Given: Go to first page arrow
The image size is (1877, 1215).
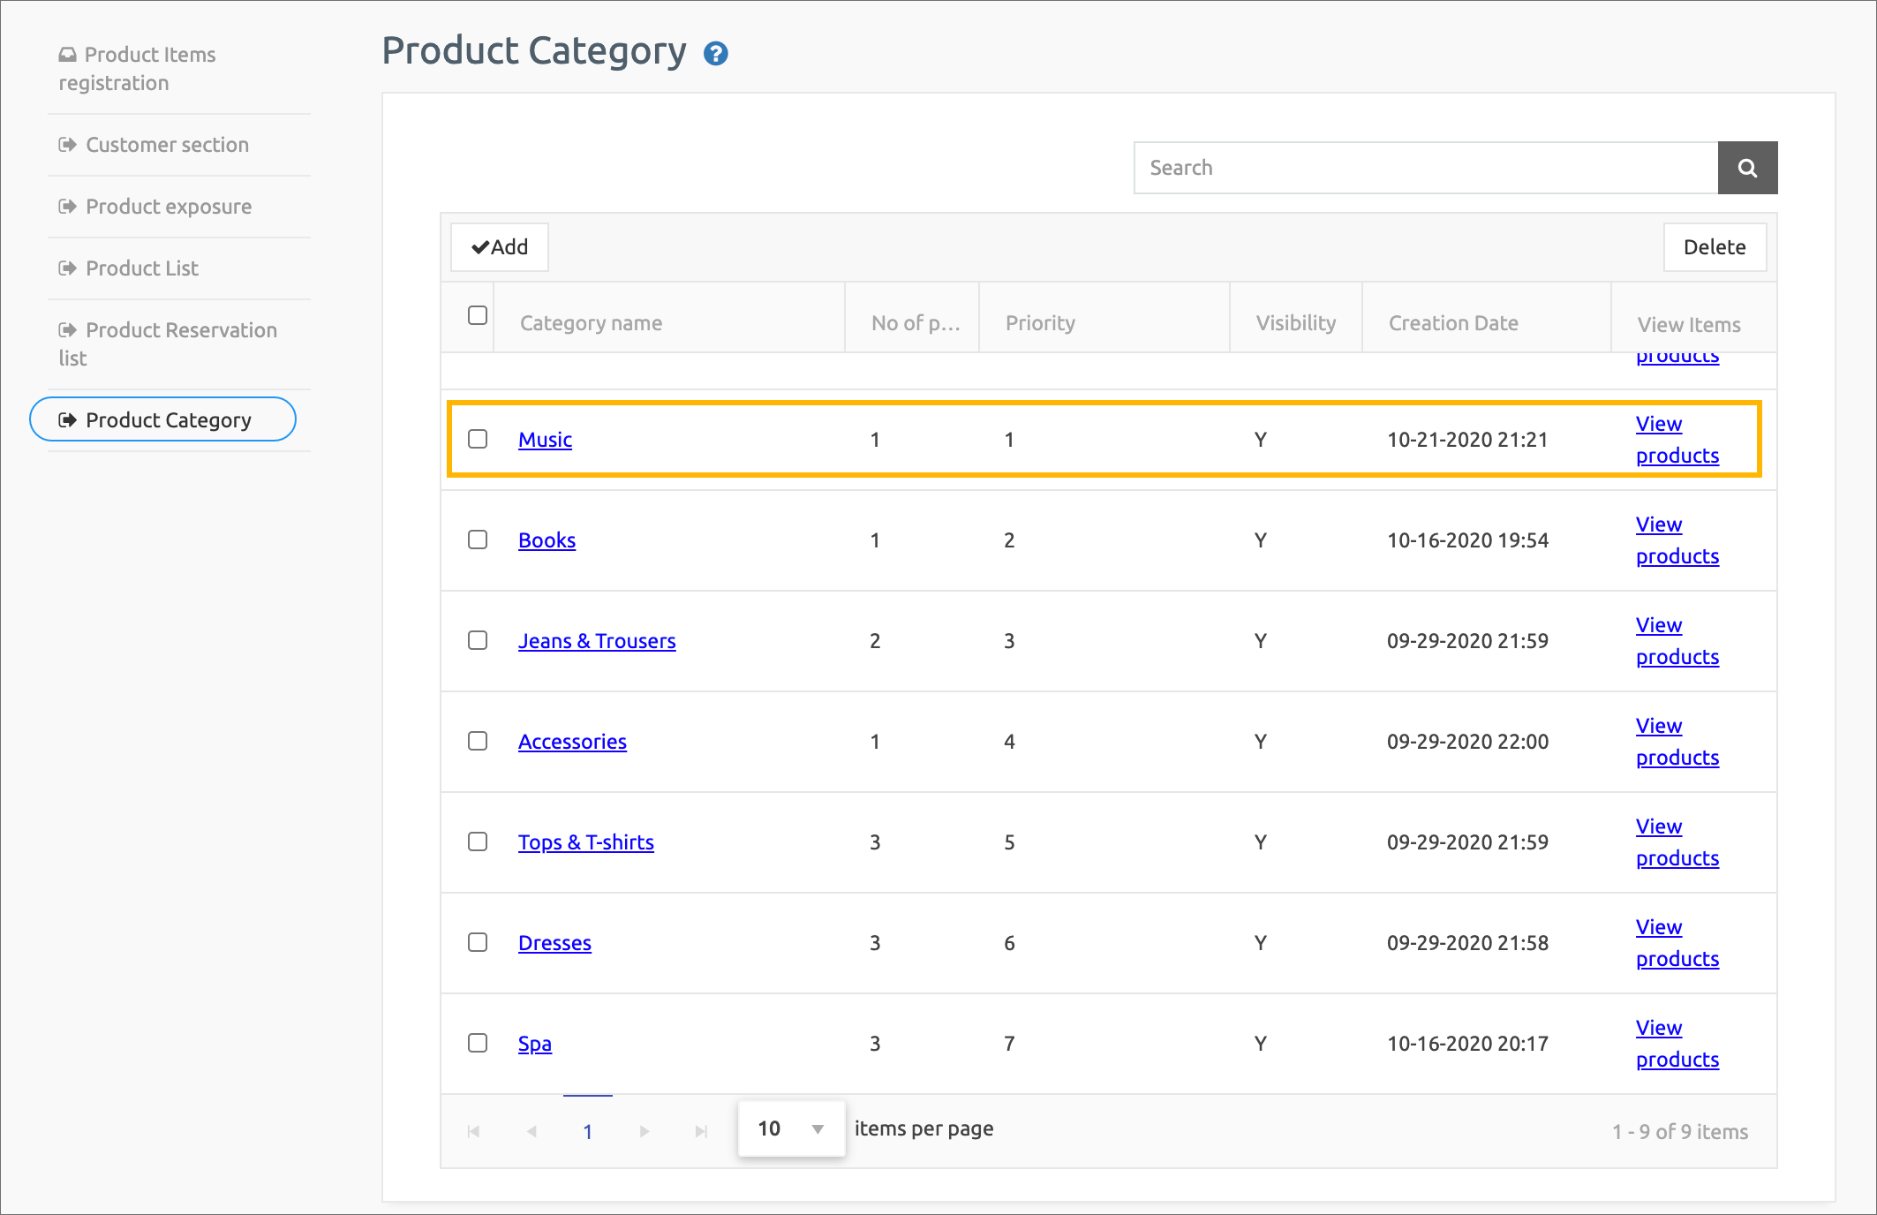Looking at the screenshot, I should 473,1131.
